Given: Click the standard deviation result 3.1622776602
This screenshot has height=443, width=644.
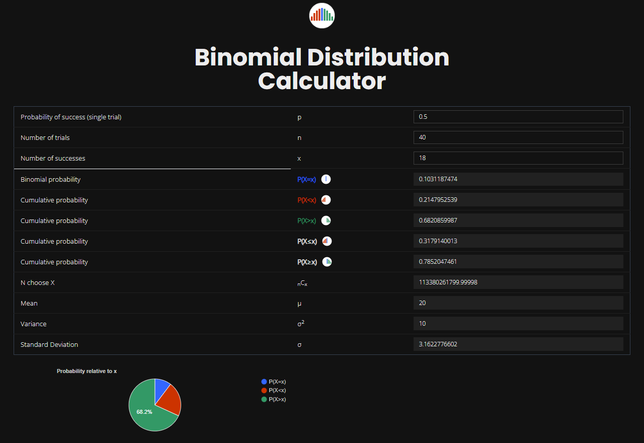Looking at the screenshot, I should coord(518,344).
